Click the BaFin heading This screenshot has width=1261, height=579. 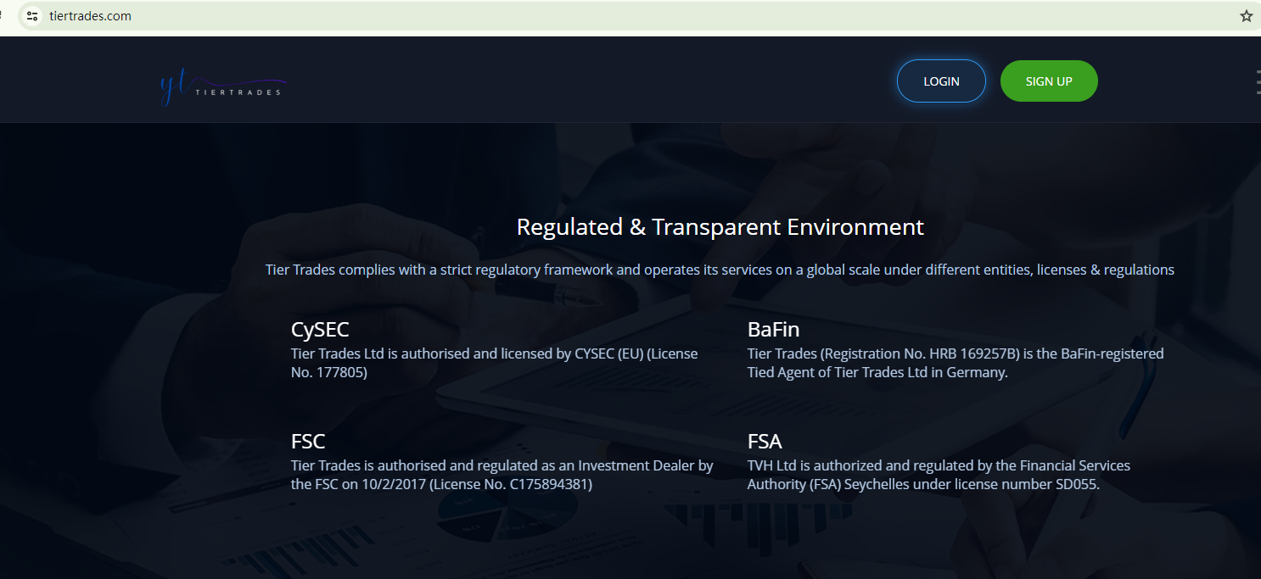(773, 330)
